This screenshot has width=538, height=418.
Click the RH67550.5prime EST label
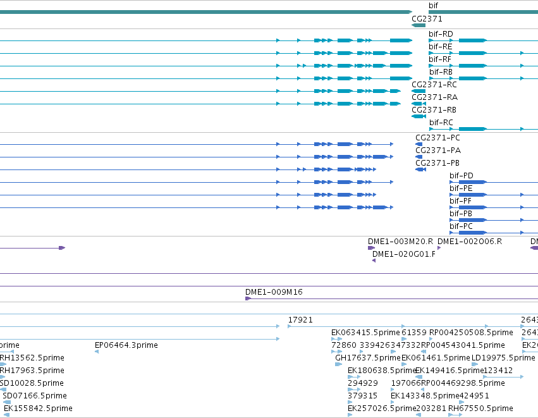click(x=480, y=409)
